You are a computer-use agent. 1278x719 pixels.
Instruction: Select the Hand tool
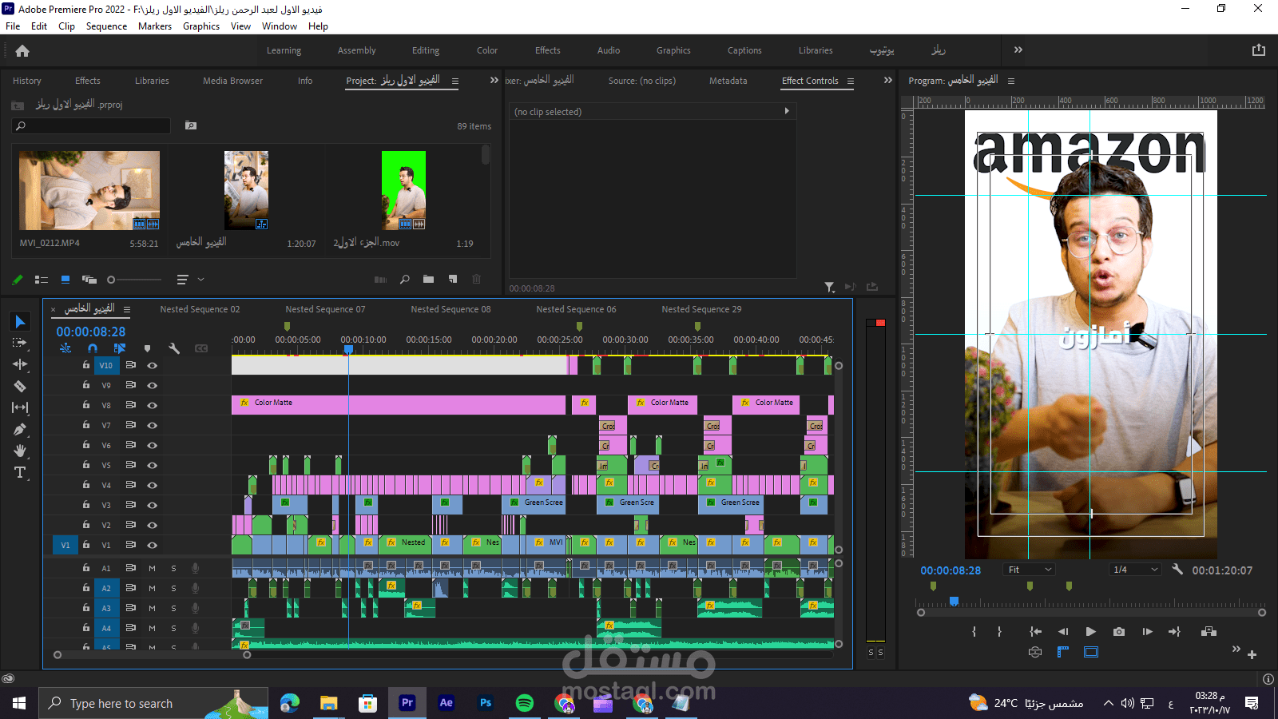[x=20, y=451]
